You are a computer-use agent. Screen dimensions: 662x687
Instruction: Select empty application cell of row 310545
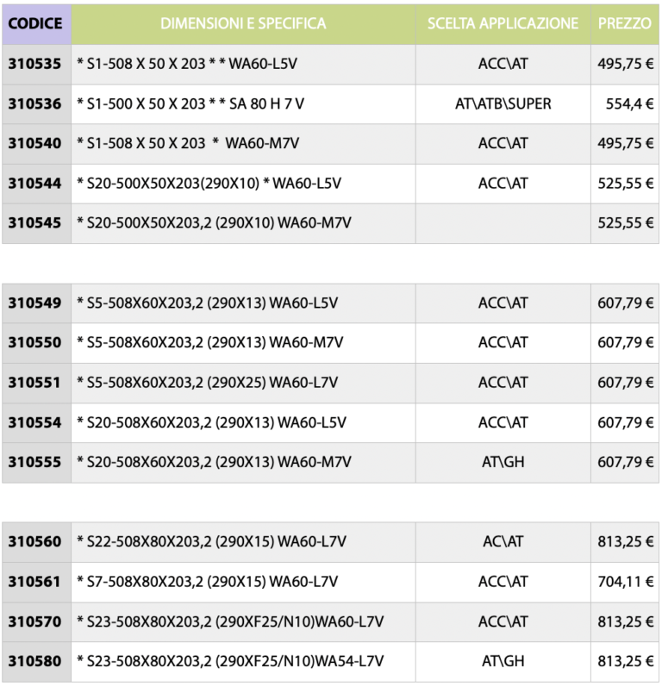click(x=503, y=223)
